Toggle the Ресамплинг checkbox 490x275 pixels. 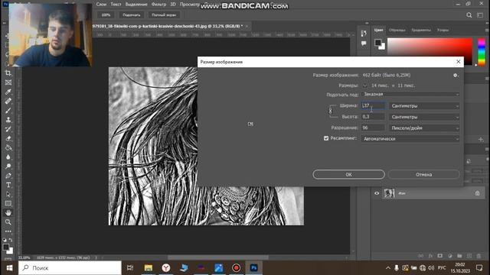(x=326, y=138)
